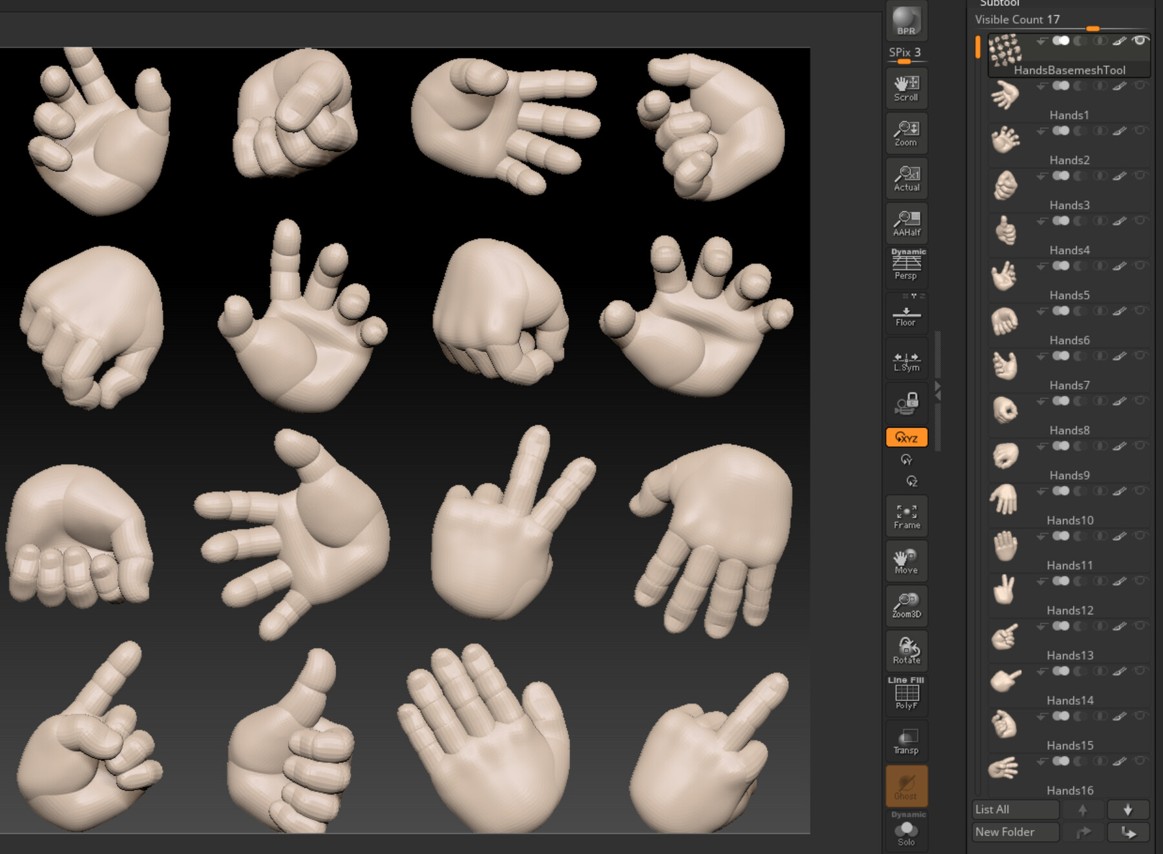
Task: Click the Actual size icon
Action: 905,178
